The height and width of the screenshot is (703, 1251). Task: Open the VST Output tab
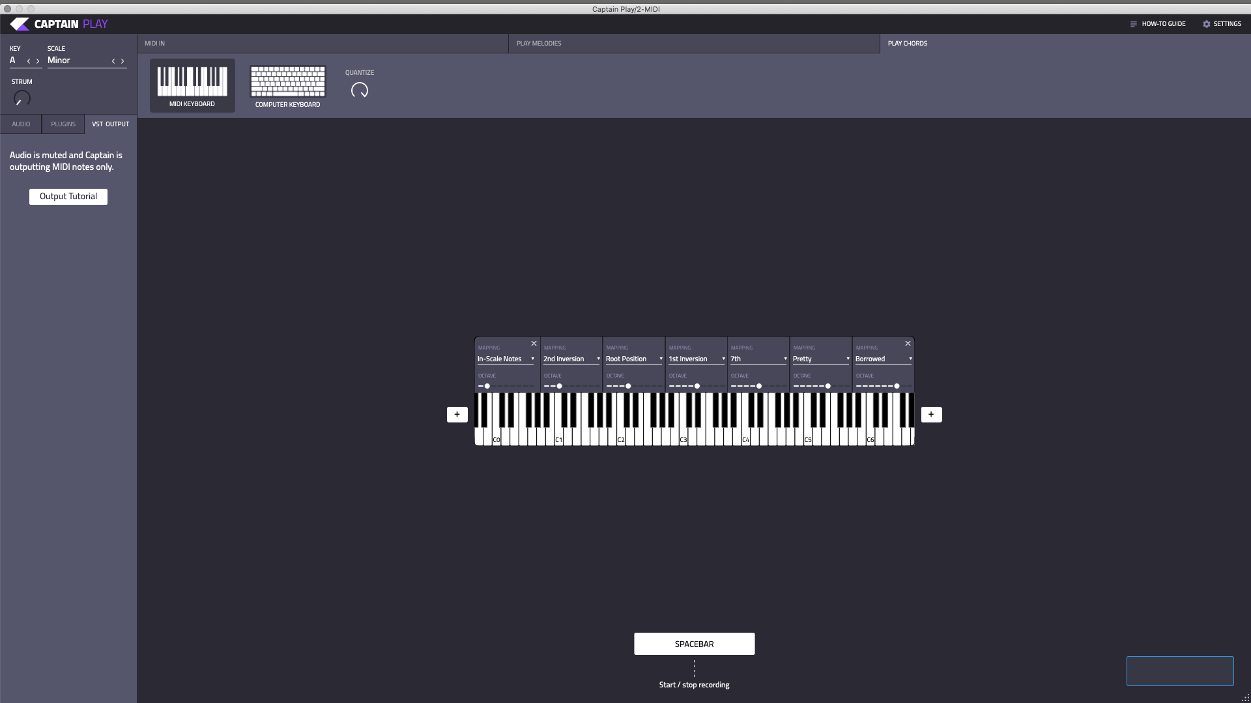[x=110, y=124]
